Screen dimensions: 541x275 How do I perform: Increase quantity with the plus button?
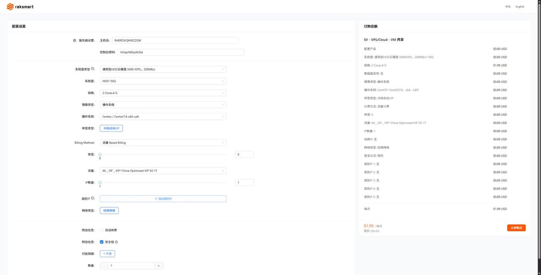click(x=158, y=266)
